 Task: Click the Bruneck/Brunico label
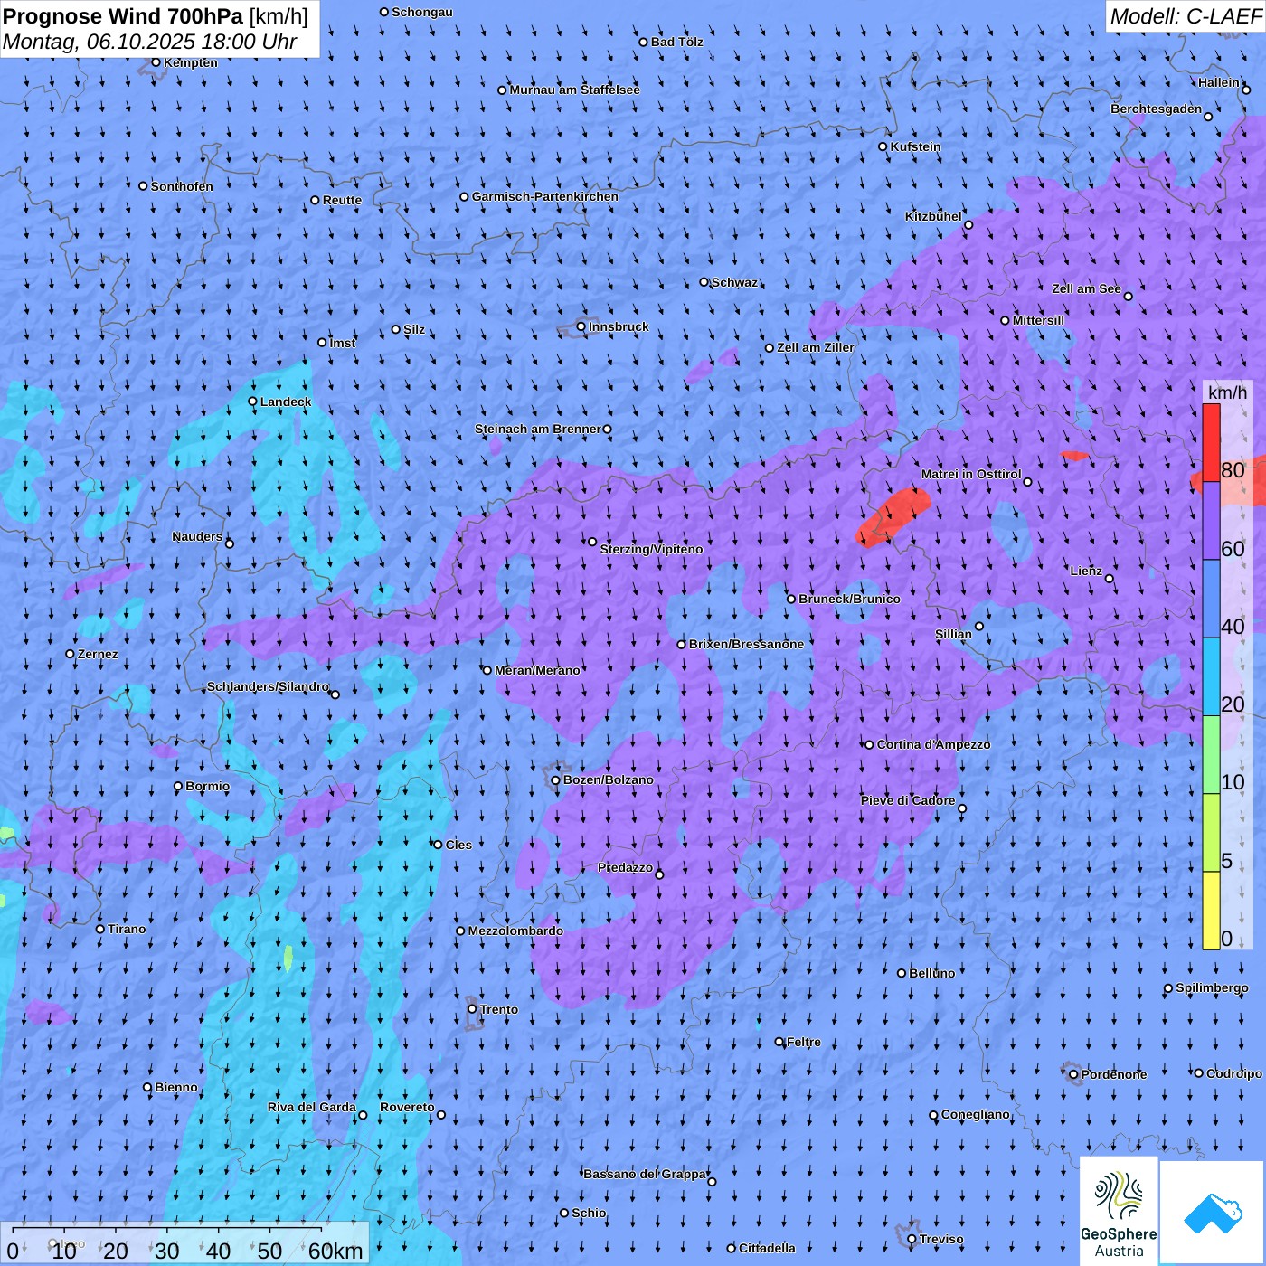[849, 599]
